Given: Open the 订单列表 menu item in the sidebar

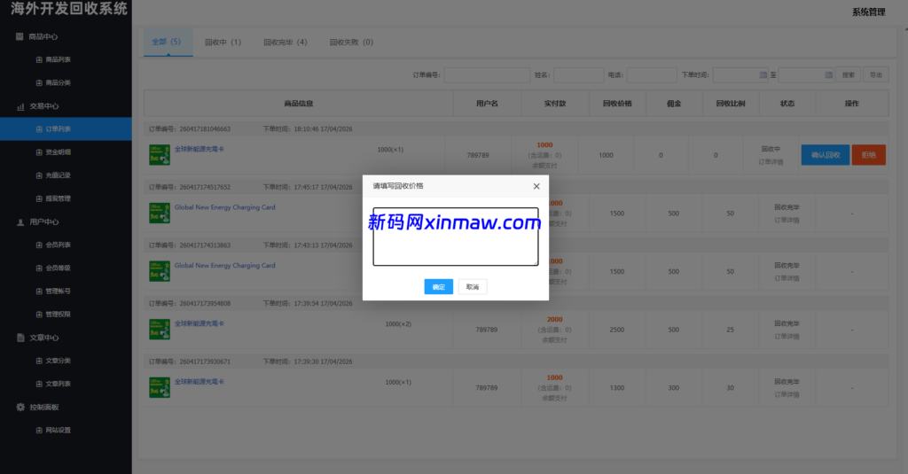Looking at the screenshot, I should (66, 129).
